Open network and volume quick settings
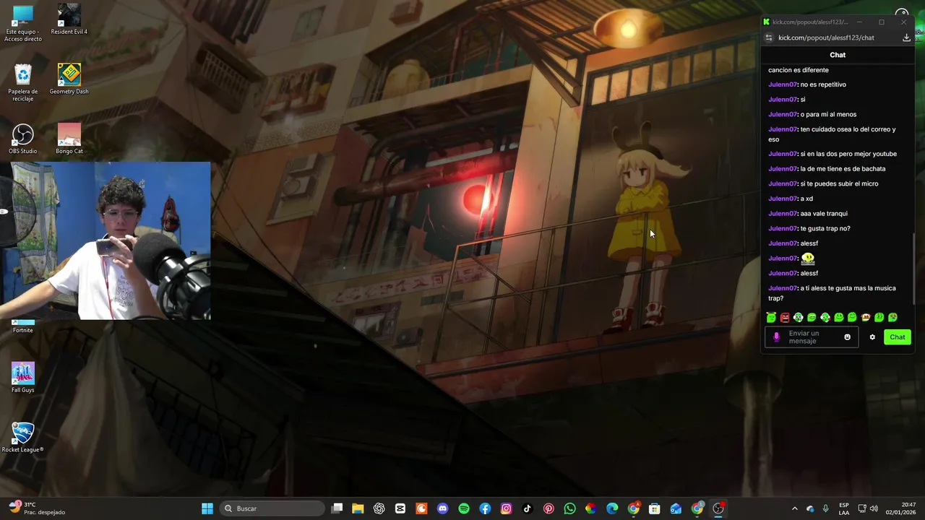 pos(868,508)
